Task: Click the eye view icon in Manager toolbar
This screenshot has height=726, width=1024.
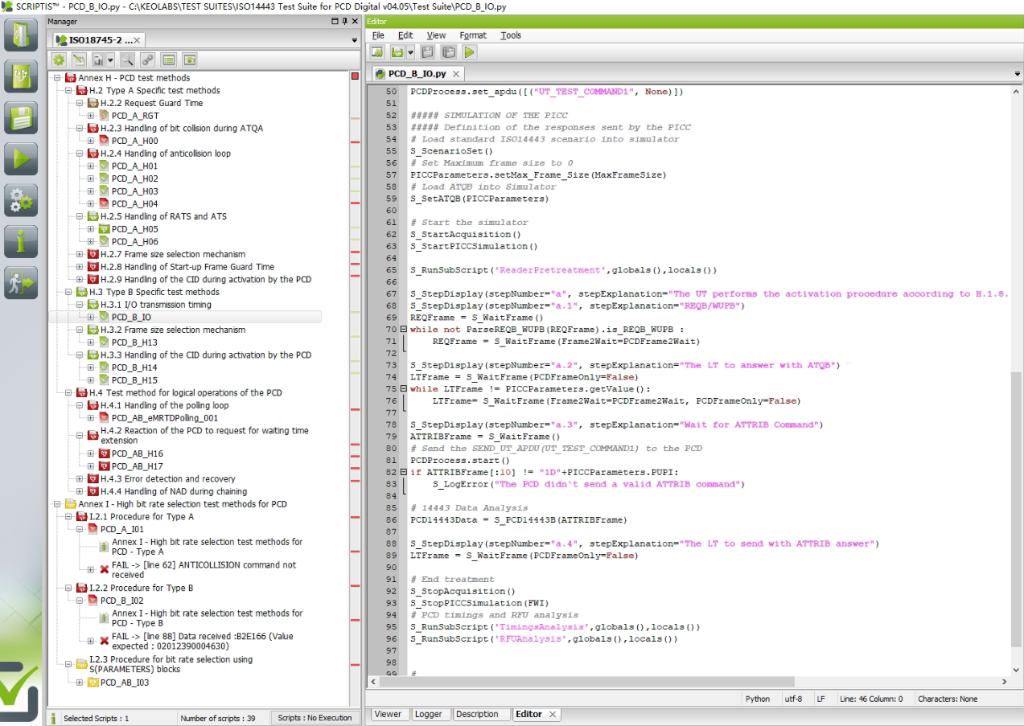Action: [x=190, y=59]
